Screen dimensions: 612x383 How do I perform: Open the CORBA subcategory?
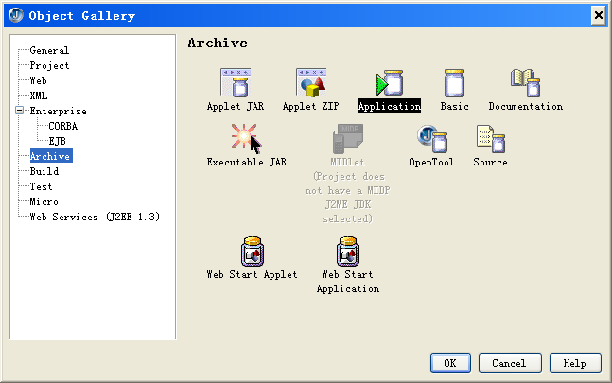click(62, 126)
